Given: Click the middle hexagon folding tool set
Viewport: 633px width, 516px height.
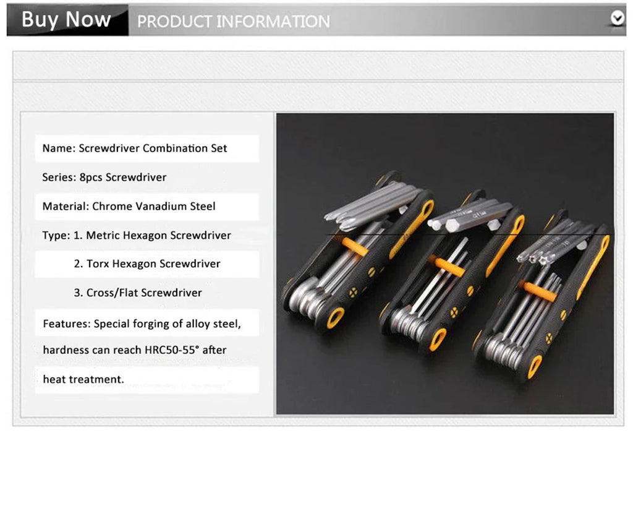Looking at the screenshot, I should 451,271.
